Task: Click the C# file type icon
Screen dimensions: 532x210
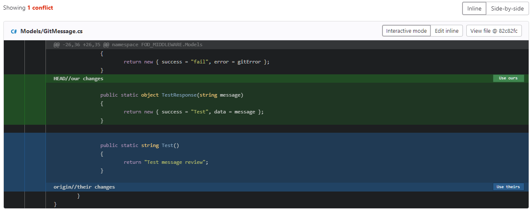Action: [x=14, y=31]
